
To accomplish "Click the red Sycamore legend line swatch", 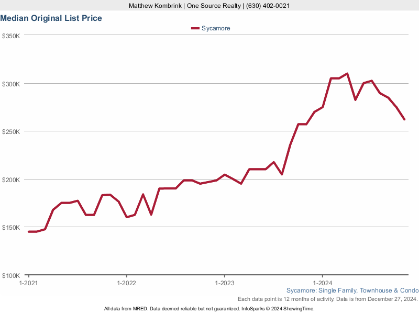I will (195, 28).
